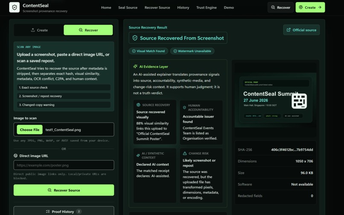
Task: Expand the Proof History panel
Action: point(64,211)
